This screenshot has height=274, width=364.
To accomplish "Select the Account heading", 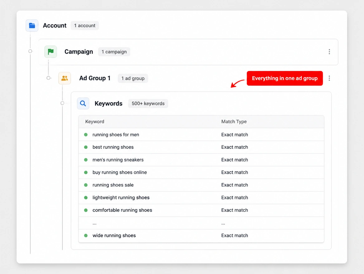I will (x=55, y=26).
